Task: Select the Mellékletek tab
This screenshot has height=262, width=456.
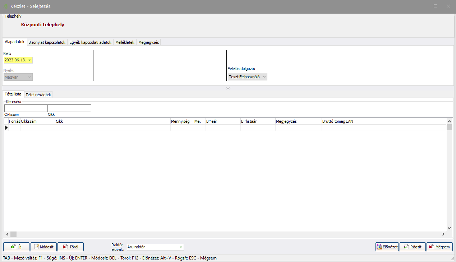Action: (125, 42)
